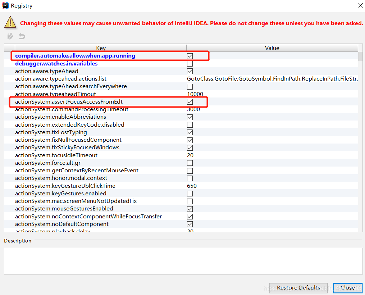Select actionSystem.mouseGesturesEnabled key text
The width and height of the screenshot is (365, 295).
pos(64,209)
